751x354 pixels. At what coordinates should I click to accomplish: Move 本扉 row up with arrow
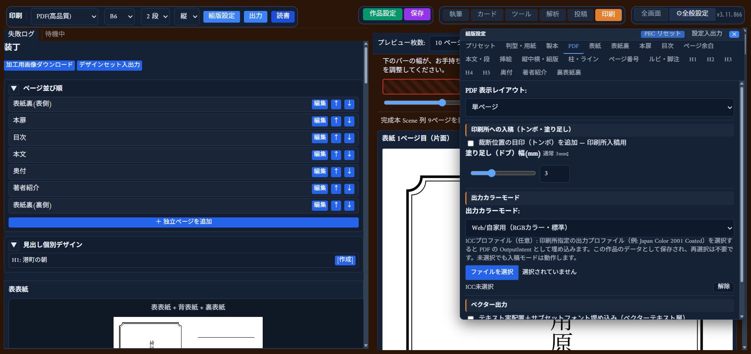336,121
